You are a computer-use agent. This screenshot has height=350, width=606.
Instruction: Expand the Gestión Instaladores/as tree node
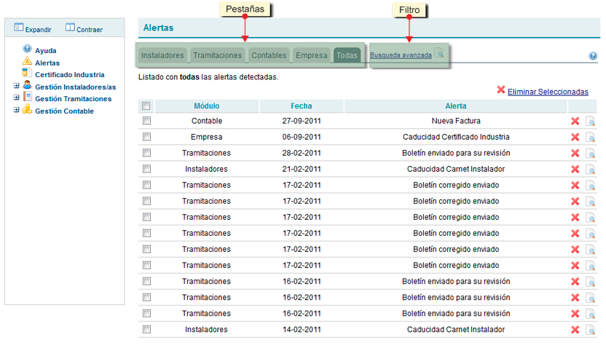[17, 87]
